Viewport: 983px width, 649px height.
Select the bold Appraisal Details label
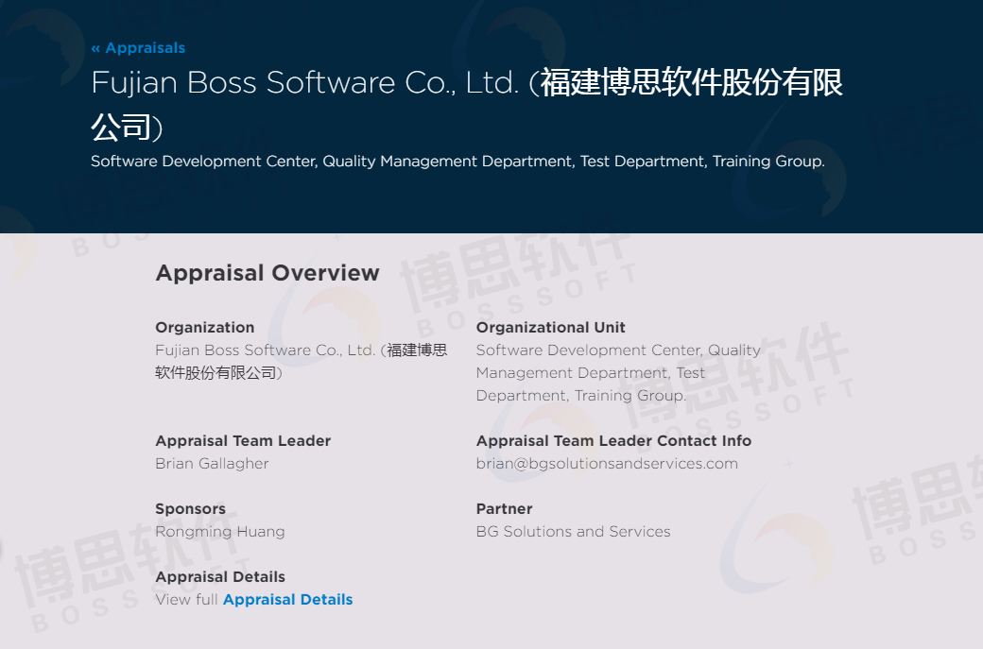pyautogui.click(x=220, y=577)
